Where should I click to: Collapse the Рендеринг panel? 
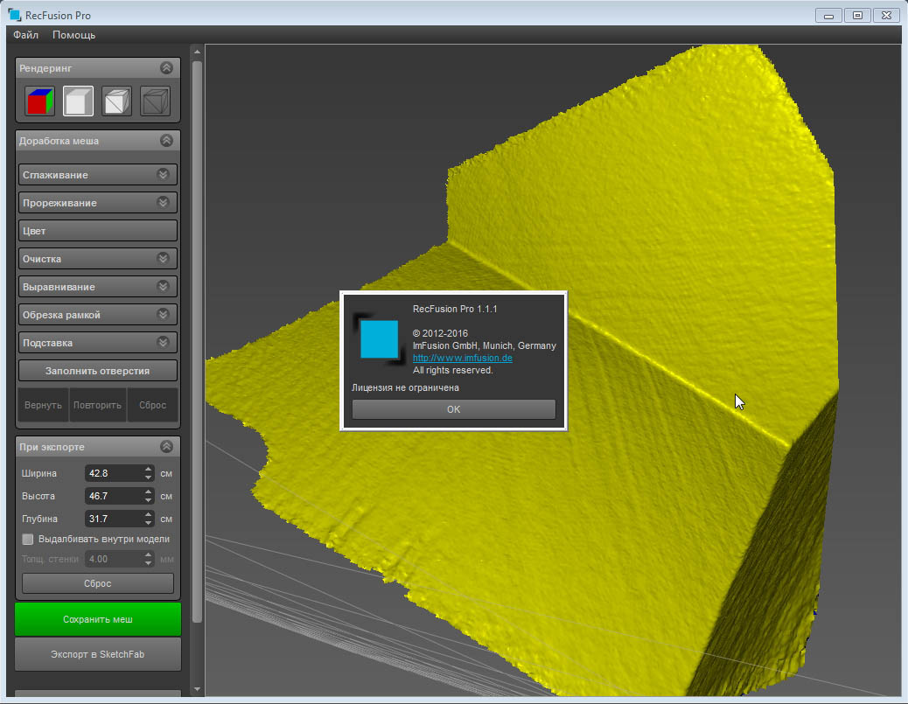166,68
